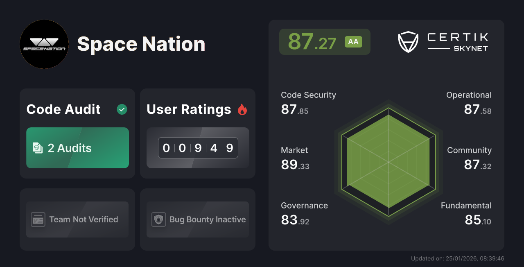Click the flame icon next to User Ratings
This screenshot has height=267, width=524.
tap(242, 109)
